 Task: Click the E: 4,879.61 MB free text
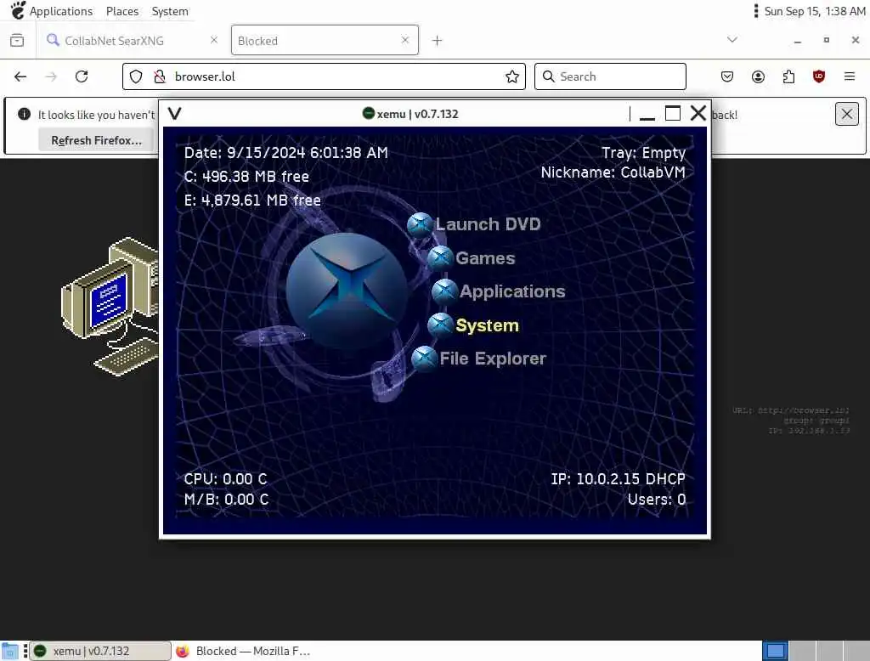pyautogui.click(x=252, y=201)
